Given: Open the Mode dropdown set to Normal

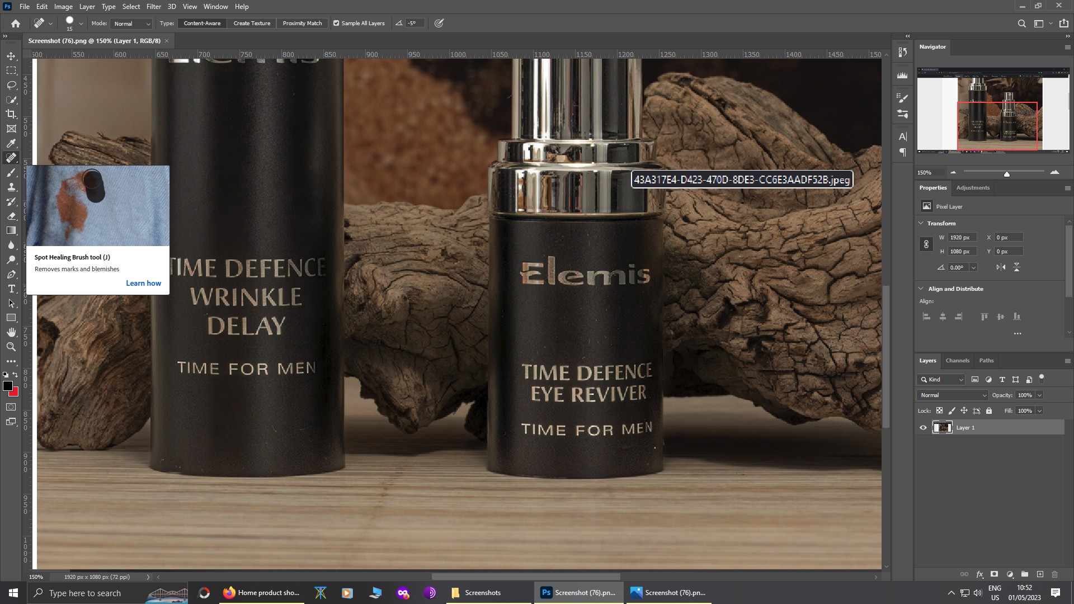Looking at the screenshot, I should point(132,23).
